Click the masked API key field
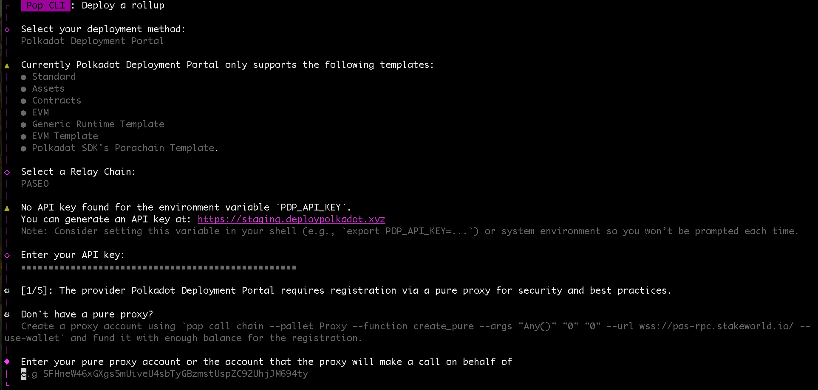The image size is (818, 390). coord(159,267)
